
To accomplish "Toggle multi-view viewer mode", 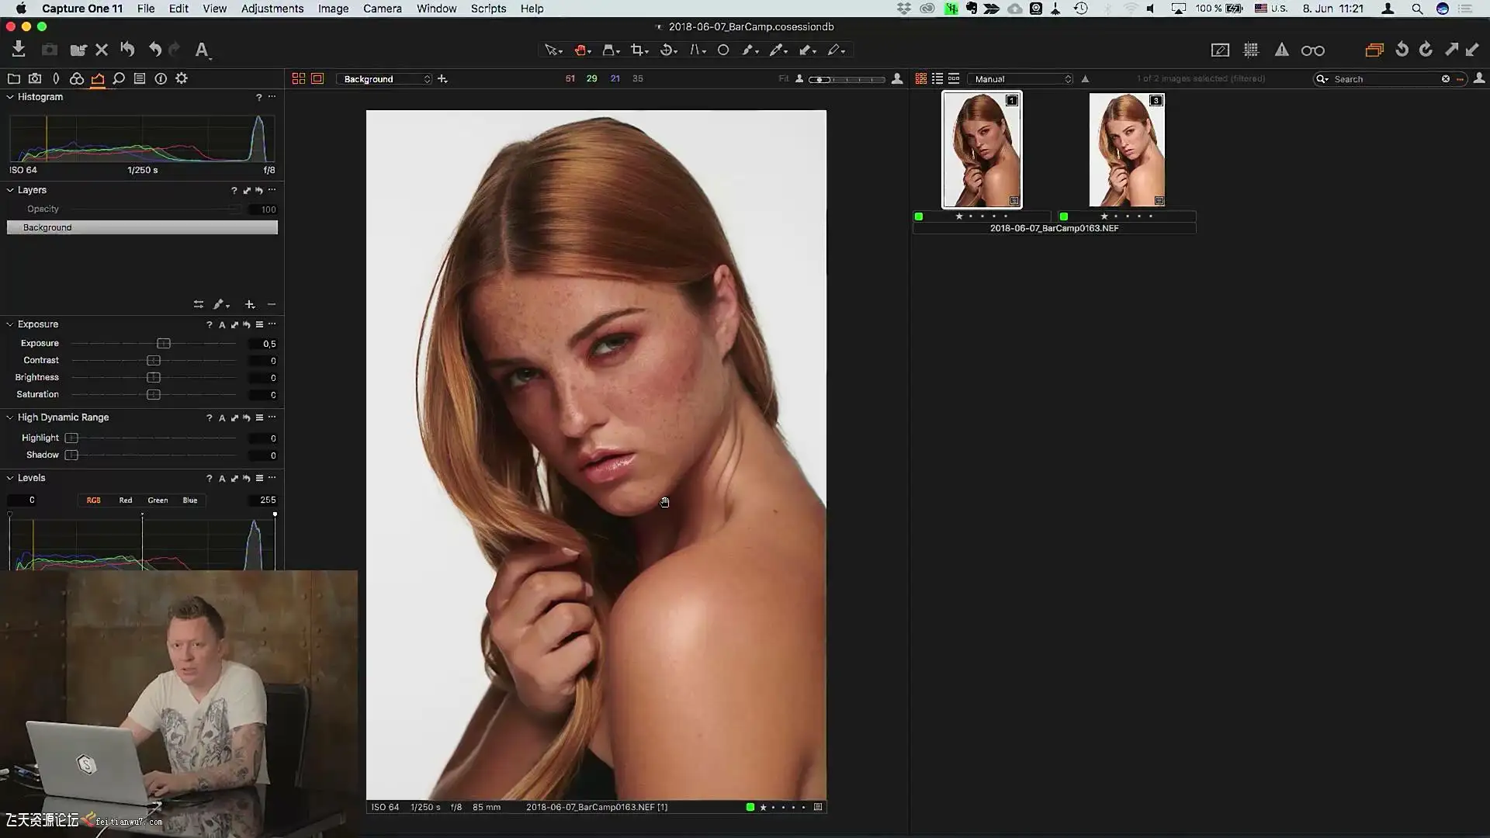I will tap(298, 78).
